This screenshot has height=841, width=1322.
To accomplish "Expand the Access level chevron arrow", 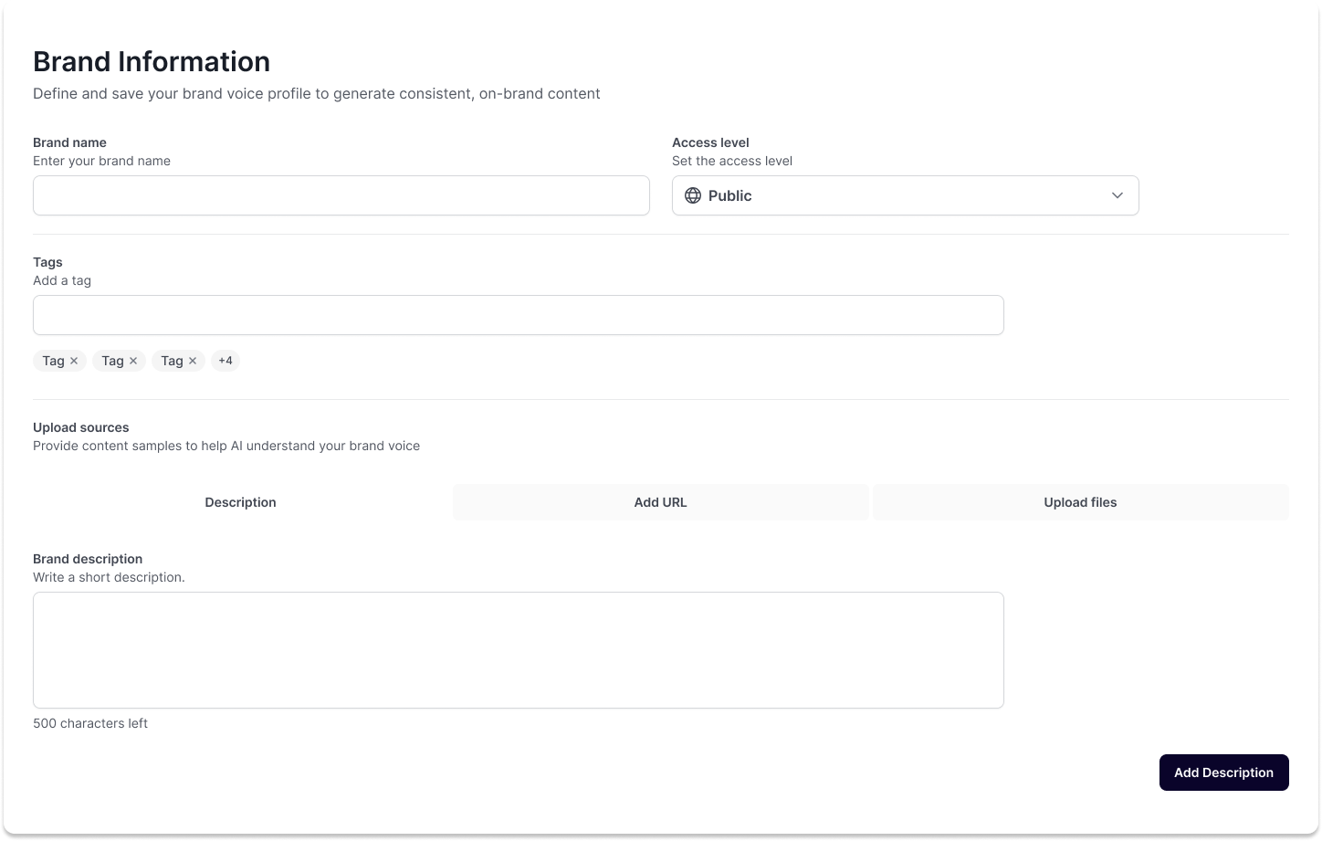I will pos(1117,195).
